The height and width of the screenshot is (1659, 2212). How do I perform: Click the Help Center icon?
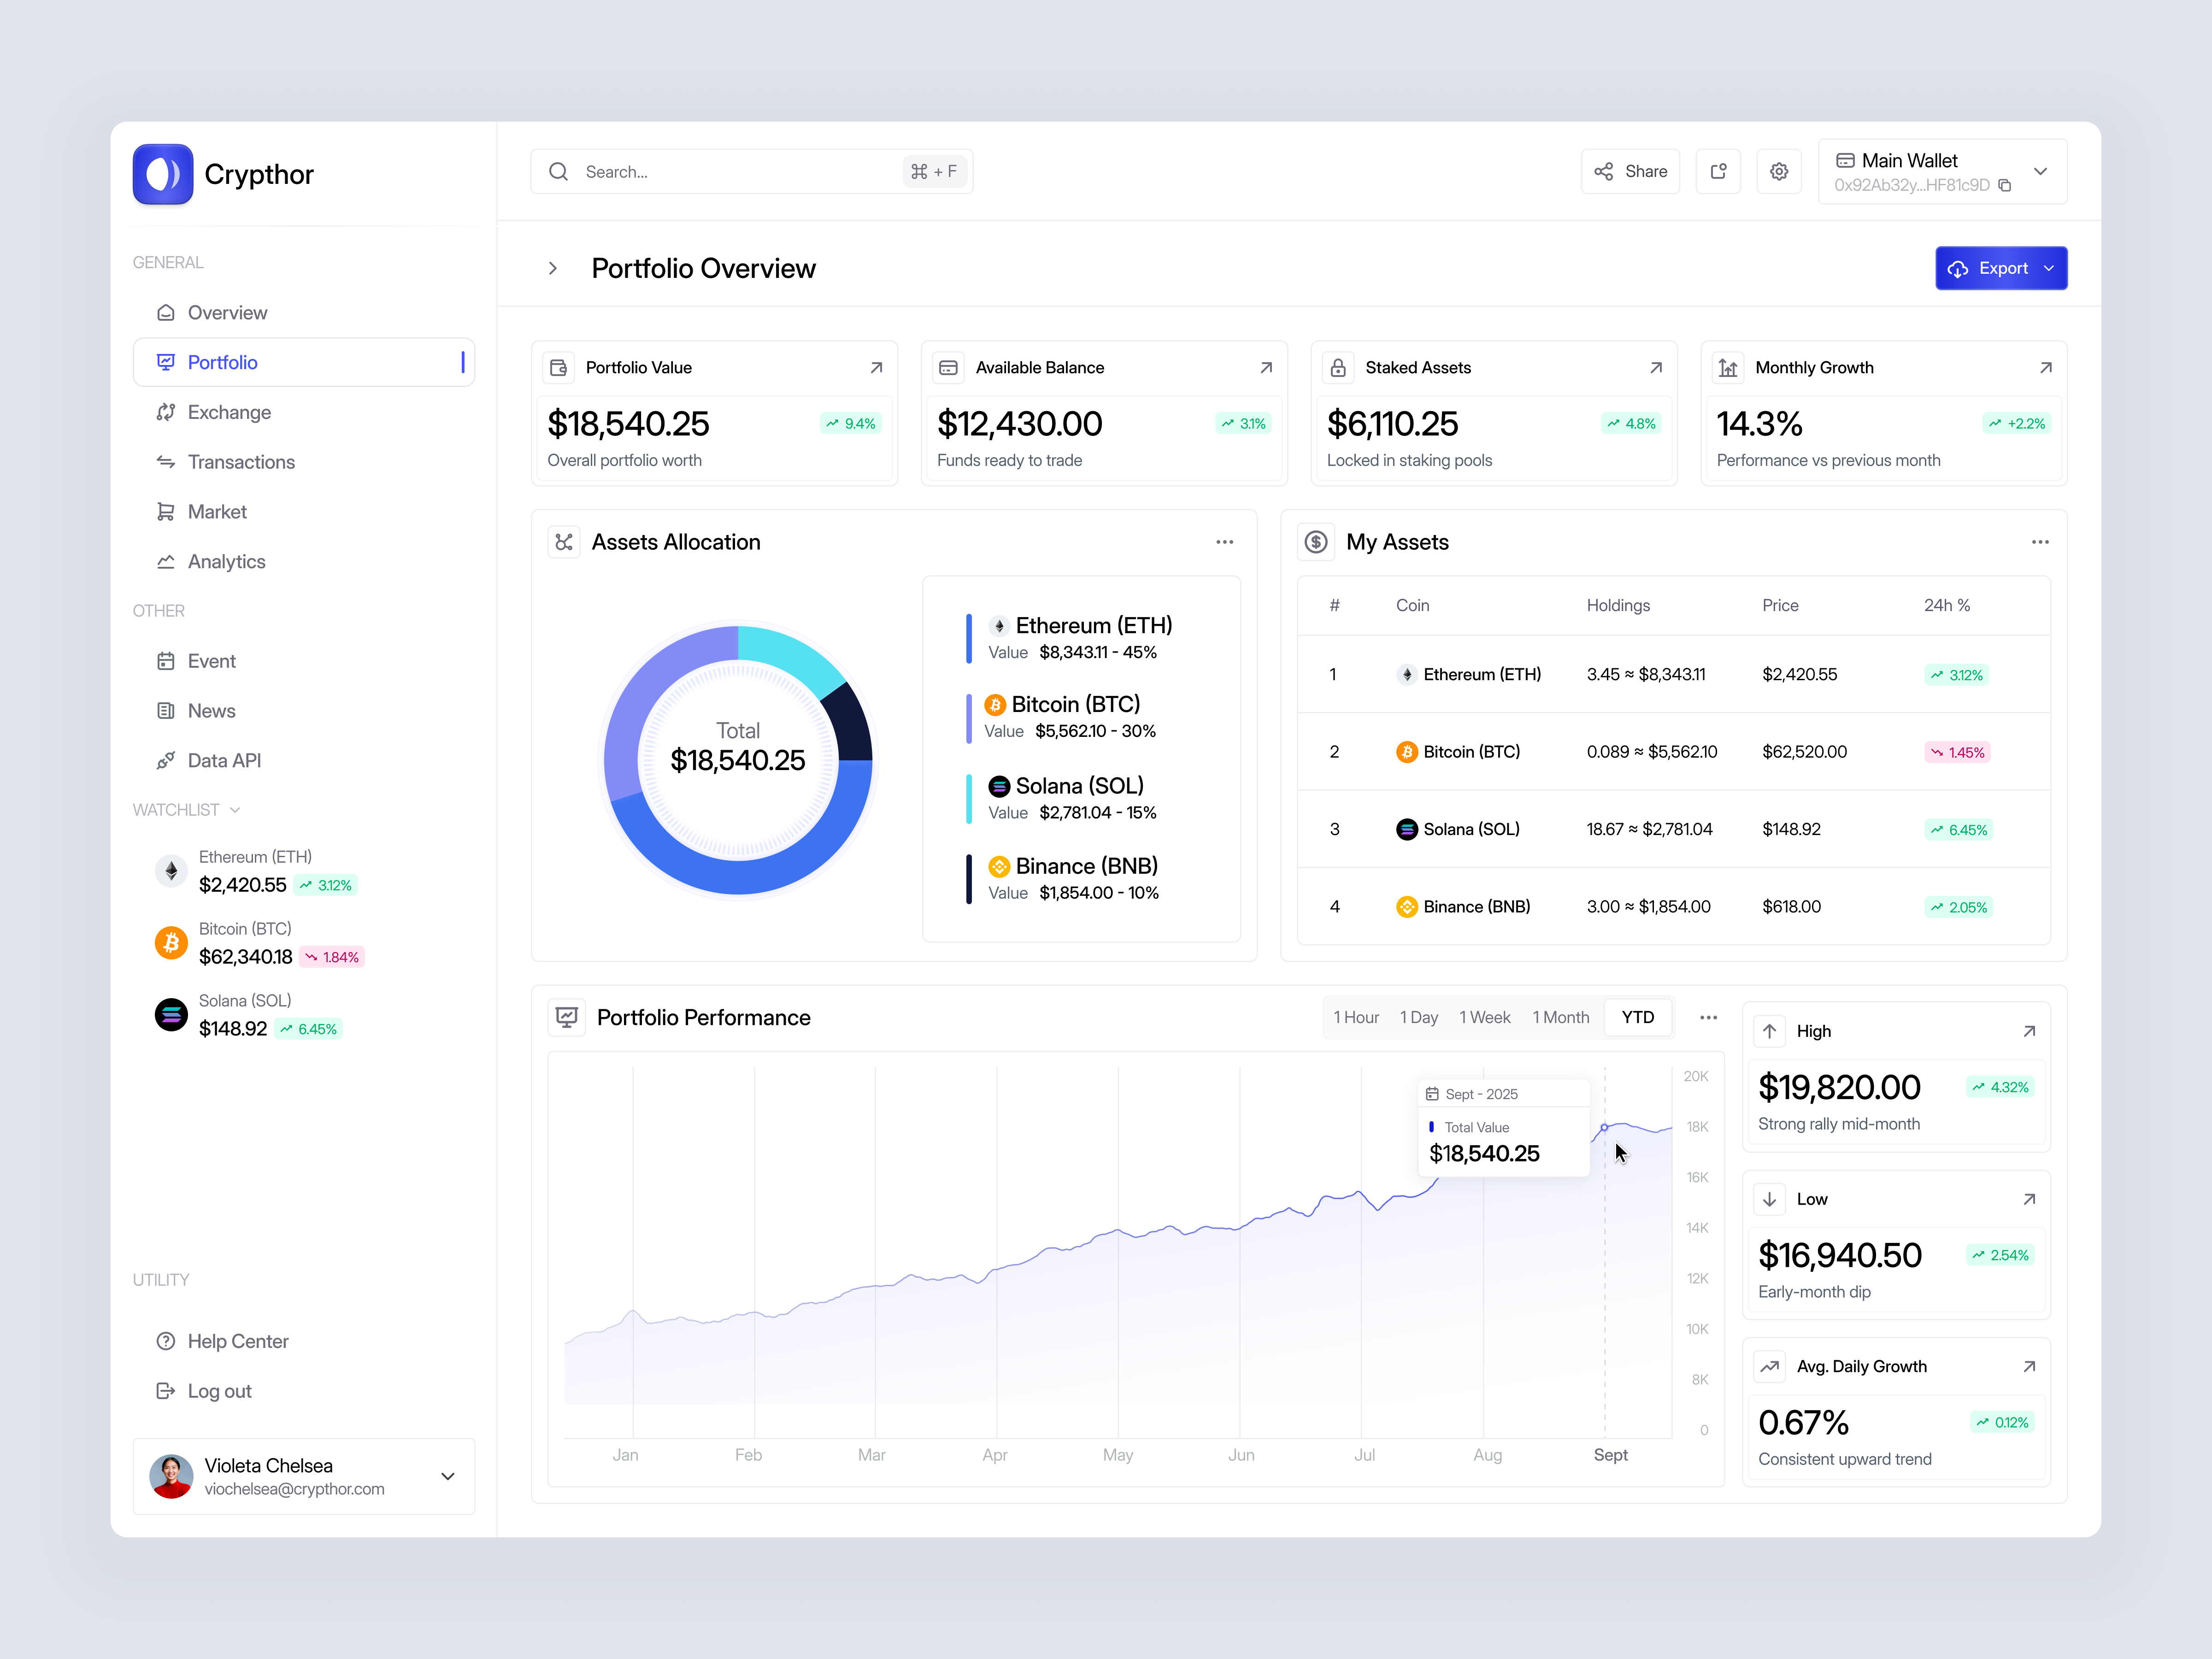click(165, 1341)
